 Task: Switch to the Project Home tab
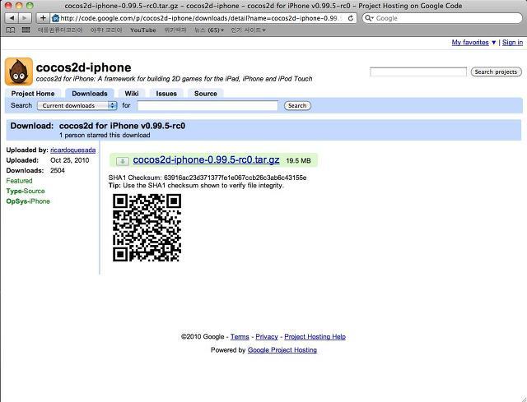(33, 94)
